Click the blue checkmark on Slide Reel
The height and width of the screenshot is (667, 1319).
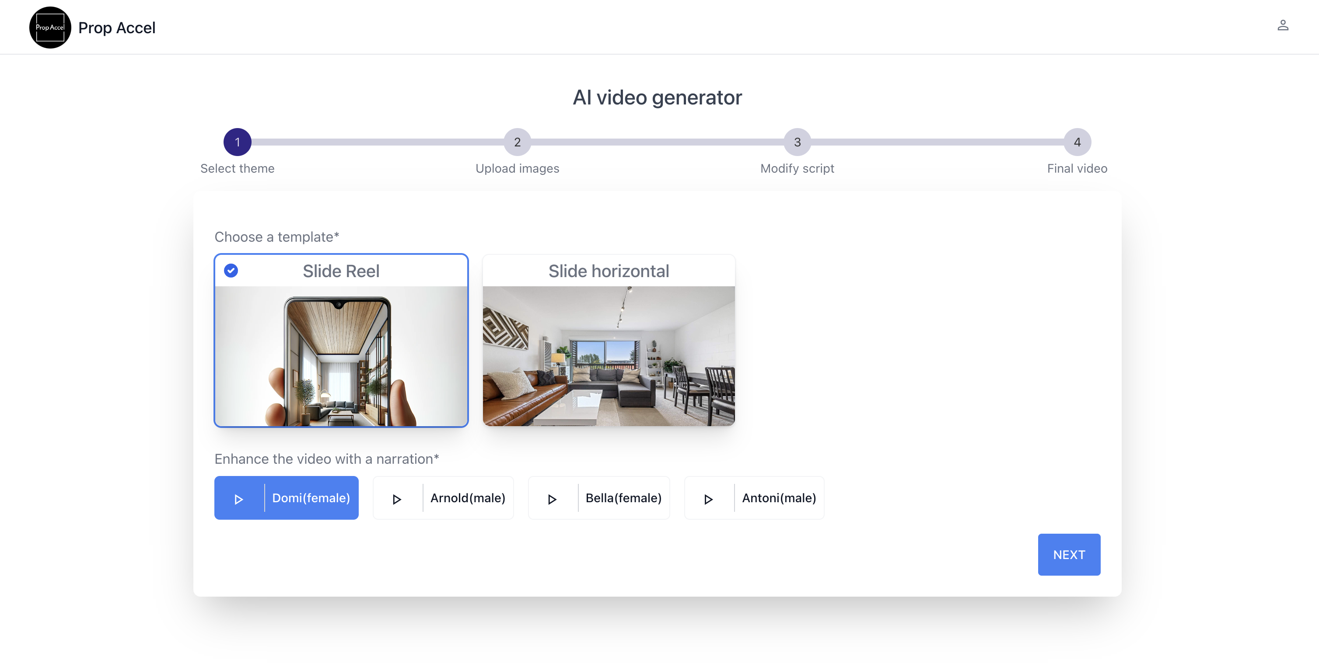[x=231, y=271]
